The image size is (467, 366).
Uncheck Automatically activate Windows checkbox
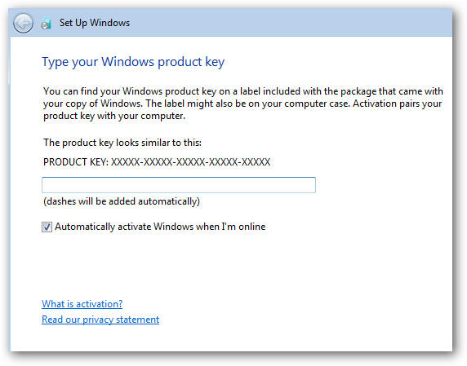tap(47, 227)
